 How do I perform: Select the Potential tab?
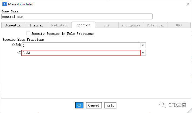coord(155,25)
